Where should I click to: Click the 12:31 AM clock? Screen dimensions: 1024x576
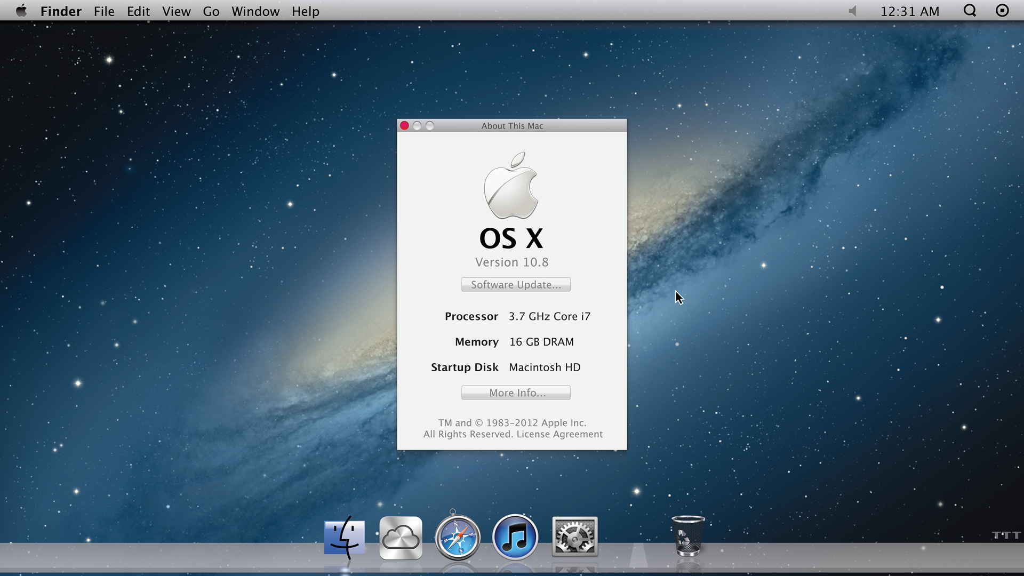point(910,11)
